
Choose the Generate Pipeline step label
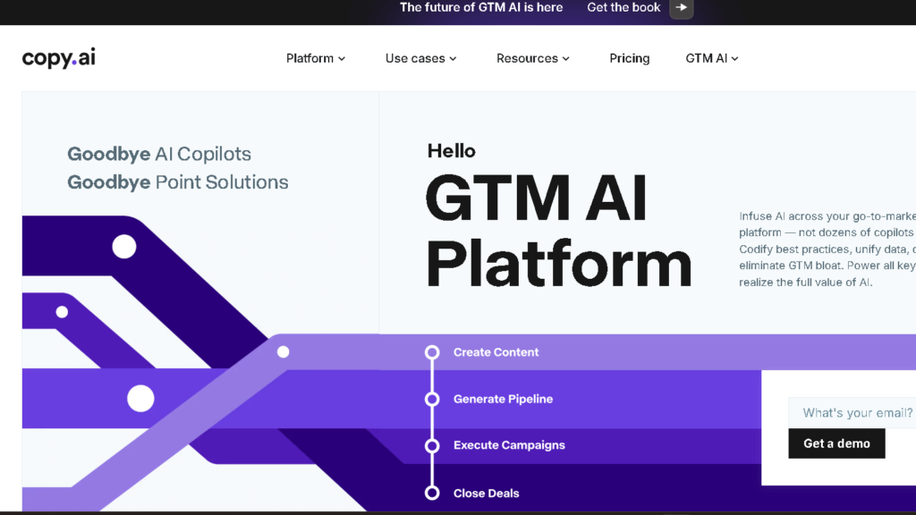coord(503,399)
